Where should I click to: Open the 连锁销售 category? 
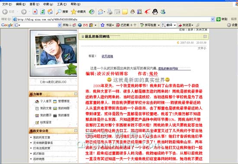click(39, 159)
